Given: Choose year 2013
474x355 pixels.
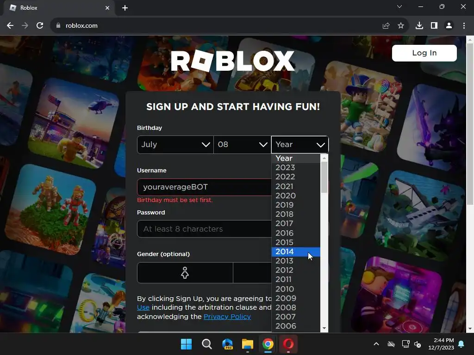Looking at the screenshot, I should (x=296, y=261).
